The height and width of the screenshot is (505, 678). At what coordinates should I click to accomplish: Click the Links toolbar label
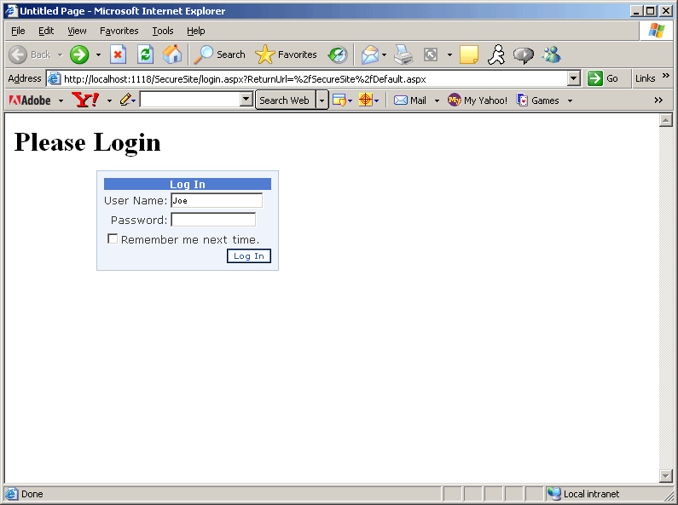click(645, 78)
